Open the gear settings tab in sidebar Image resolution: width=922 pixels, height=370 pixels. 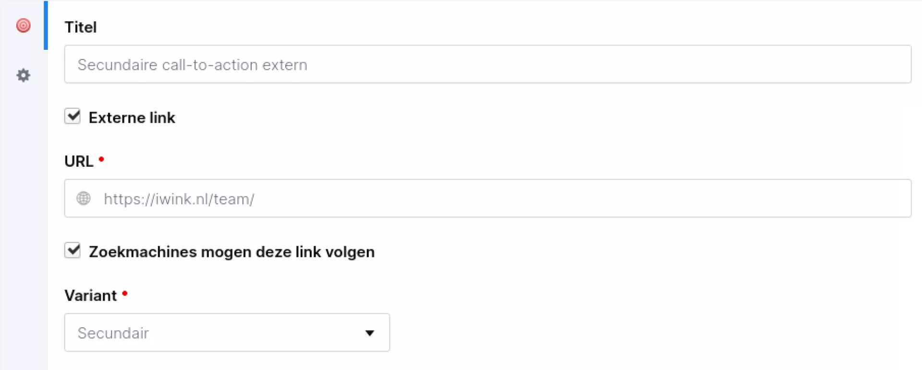[23, 75]
